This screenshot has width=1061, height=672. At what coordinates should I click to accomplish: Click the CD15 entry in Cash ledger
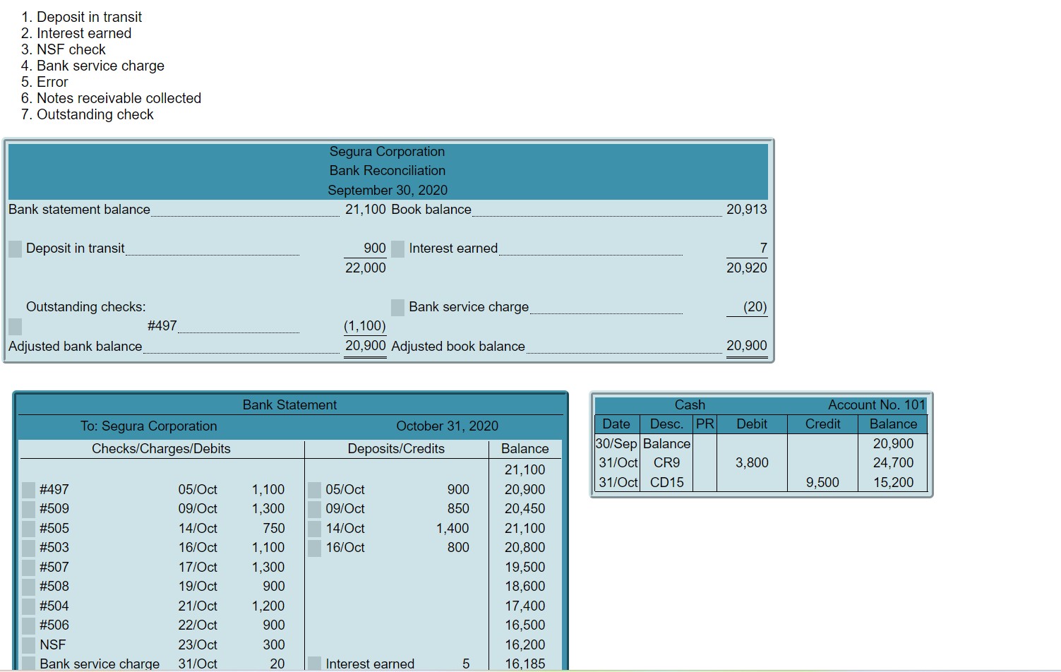point(666,483)
